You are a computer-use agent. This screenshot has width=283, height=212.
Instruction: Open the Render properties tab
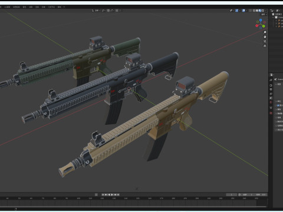coord(271,85)
